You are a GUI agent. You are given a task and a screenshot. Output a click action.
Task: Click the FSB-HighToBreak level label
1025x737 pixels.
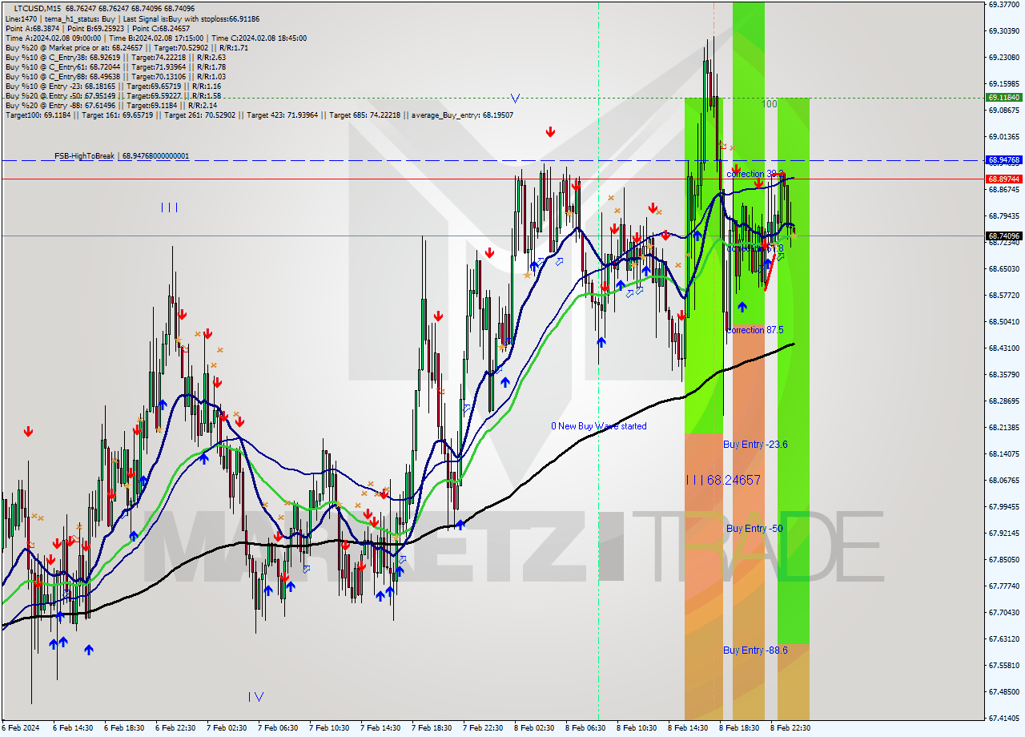click(122, 155)
